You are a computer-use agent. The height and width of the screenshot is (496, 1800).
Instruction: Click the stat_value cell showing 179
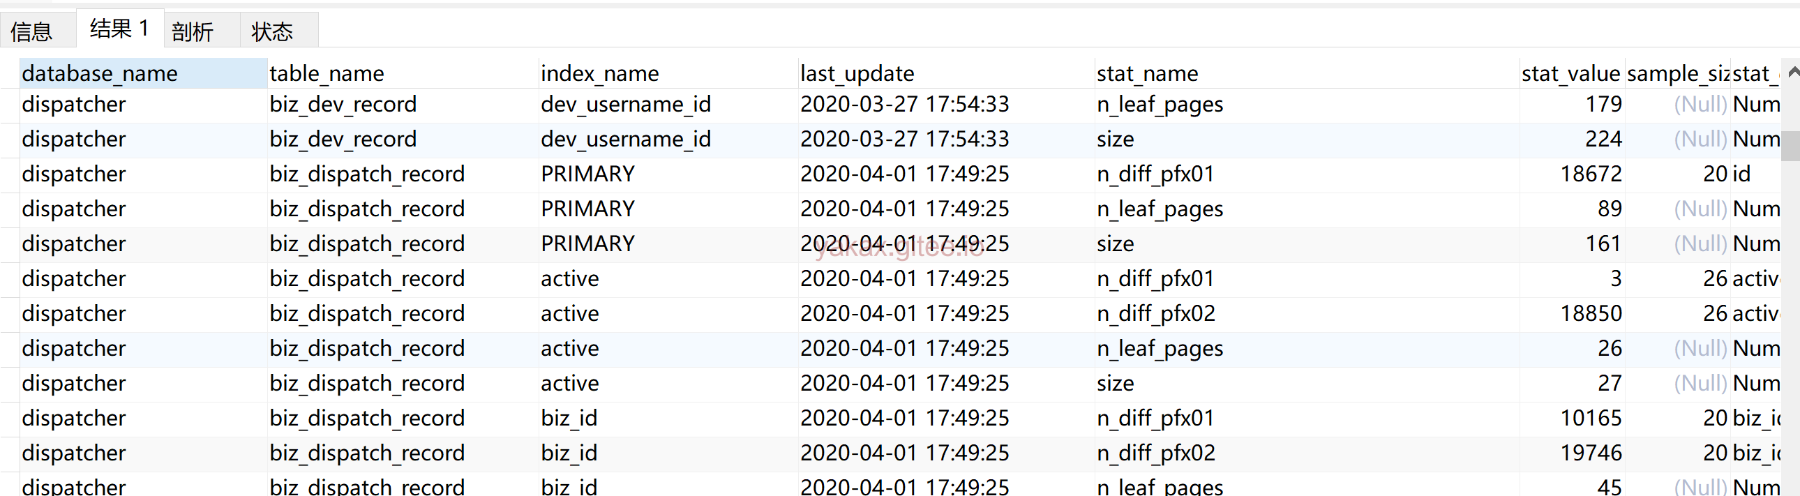(x=1603, y=104)
